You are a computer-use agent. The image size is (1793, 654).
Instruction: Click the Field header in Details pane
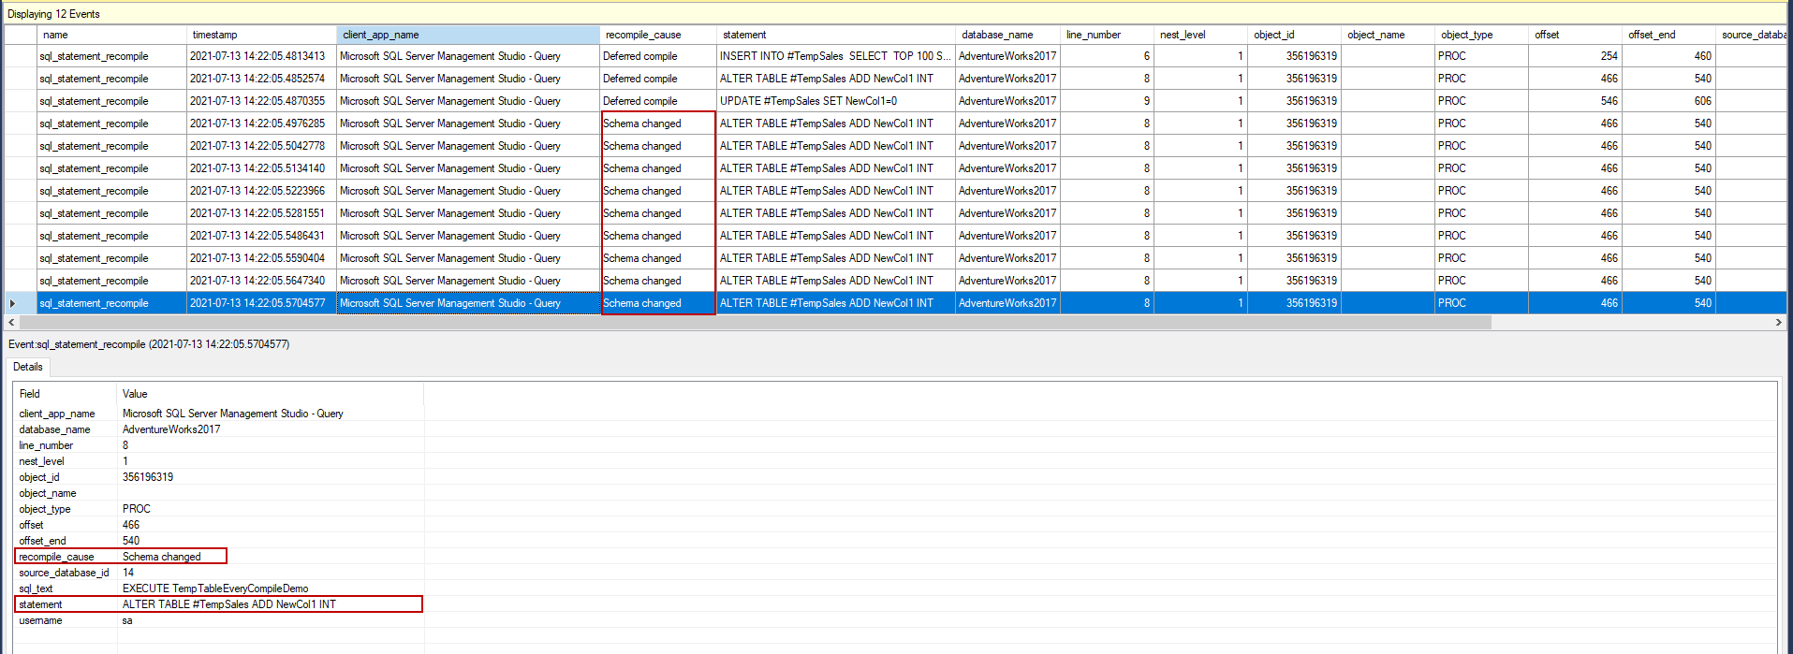[x=66, y=394]
